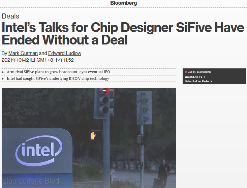
Task: Click the article publication date line
Action: (x=37, y=60)
